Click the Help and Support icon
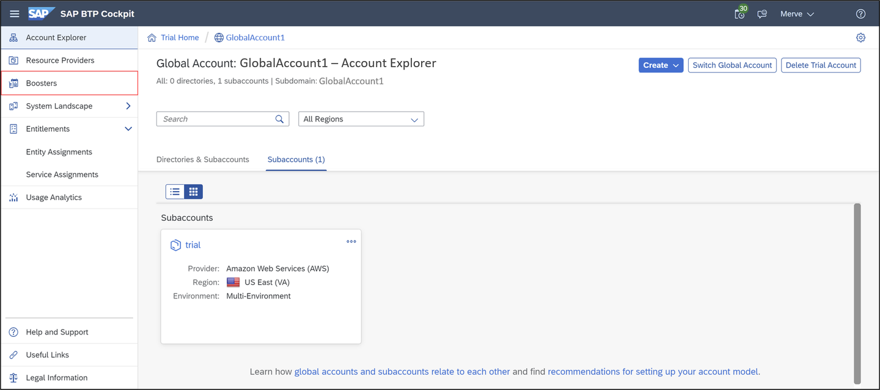This screenshot has height=390, width=880. coord(13,332)
